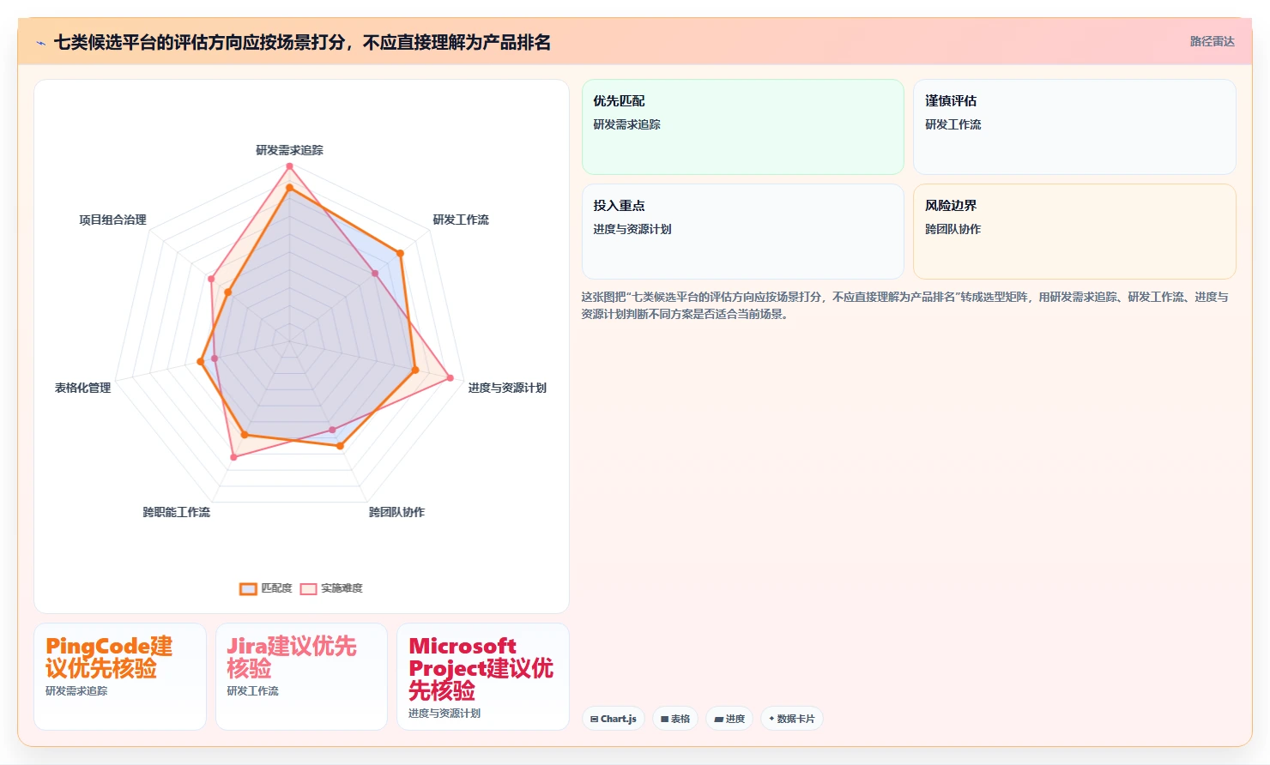Click pink data point on 跨职能工作流 axis
The image size is (1270, 765).
point(233,457)
